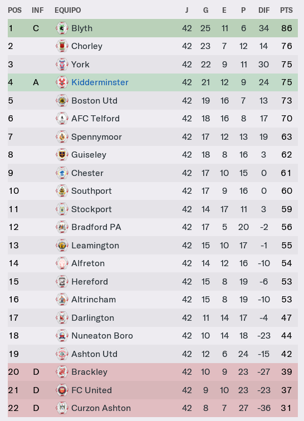Open the AFC Telford team name

95,119
